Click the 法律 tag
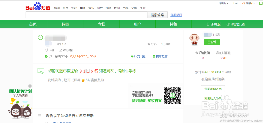The image size is (263, 123). (x=52, y=50)
